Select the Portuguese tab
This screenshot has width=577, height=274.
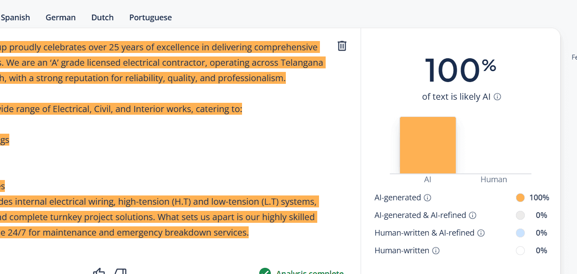coord(150,17)
